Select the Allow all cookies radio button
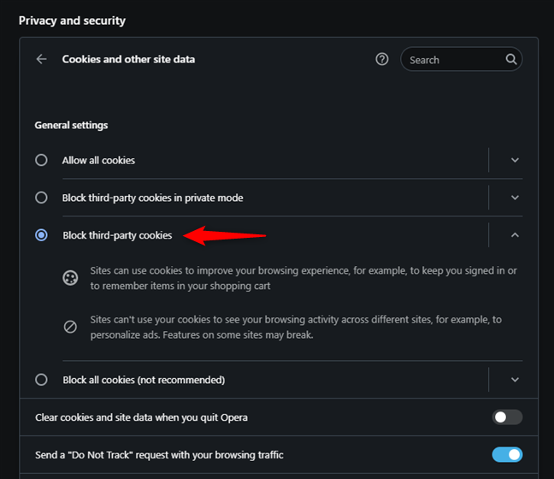This screenshot has width=554, height=479. (41, 160)
